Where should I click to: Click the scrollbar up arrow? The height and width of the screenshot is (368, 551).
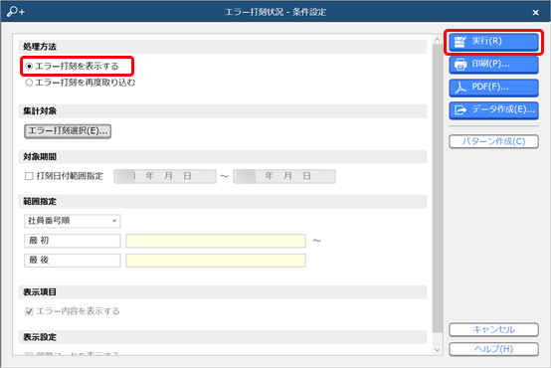pyautogui.click(x=438, y=40)
